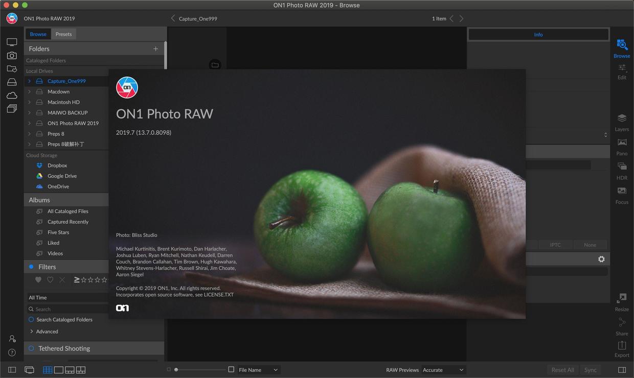Open the File Name sort dropdown
The image size is (634, 378).
(x=259, y=370)
